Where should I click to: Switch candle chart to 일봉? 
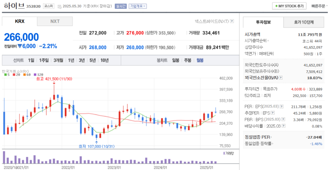[176, 60]
